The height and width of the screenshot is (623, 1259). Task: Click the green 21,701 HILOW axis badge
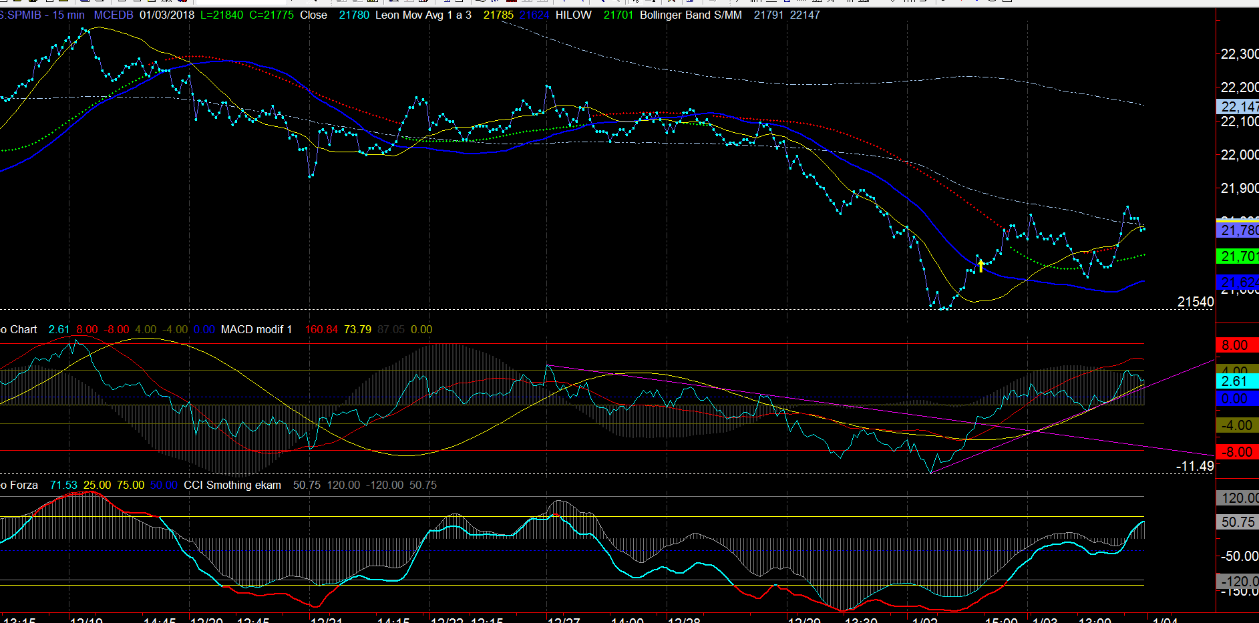pos(1238,256)
